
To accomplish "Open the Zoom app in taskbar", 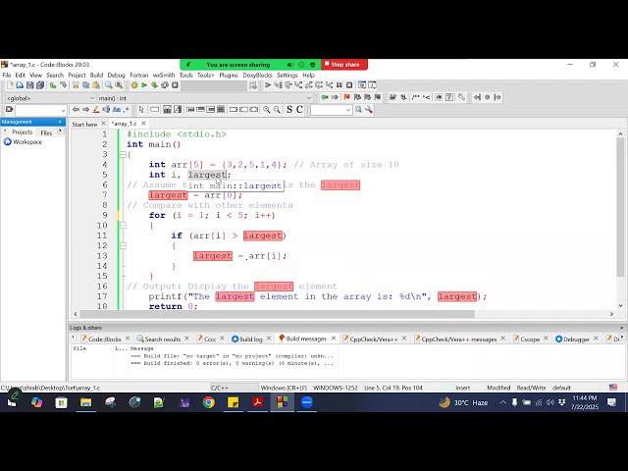I will point(307,402).
